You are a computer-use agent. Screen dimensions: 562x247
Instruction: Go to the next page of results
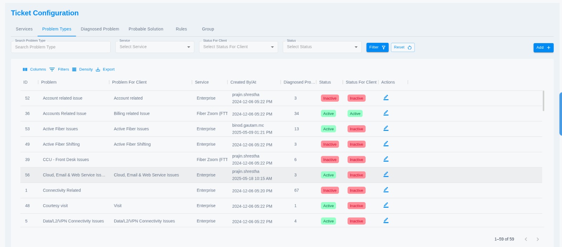pos(537,239)
